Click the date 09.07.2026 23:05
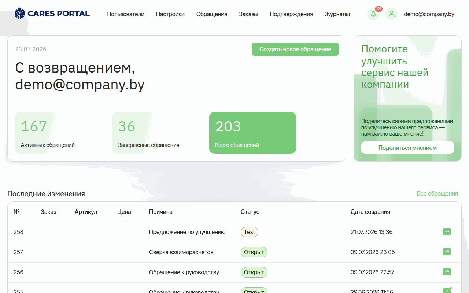469x293 pixels. pyautogui.click(x=373, y=252)
